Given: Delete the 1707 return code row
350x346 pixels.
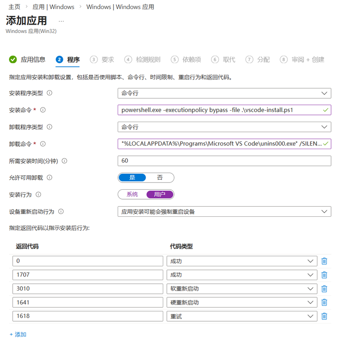Looking at the screenshot, I should 324,275.
